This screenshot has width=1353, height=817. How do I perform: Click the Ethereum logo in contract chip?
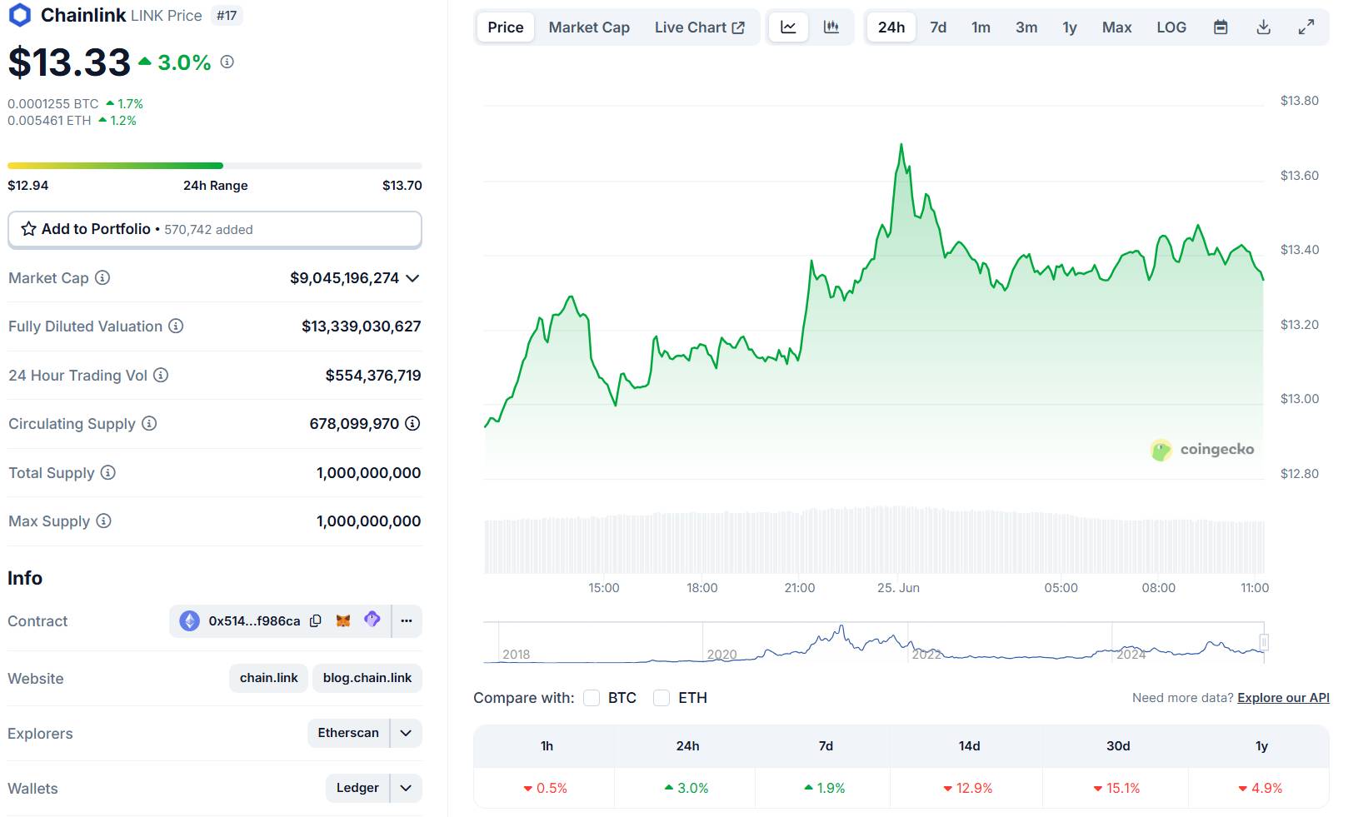[190, 620]
